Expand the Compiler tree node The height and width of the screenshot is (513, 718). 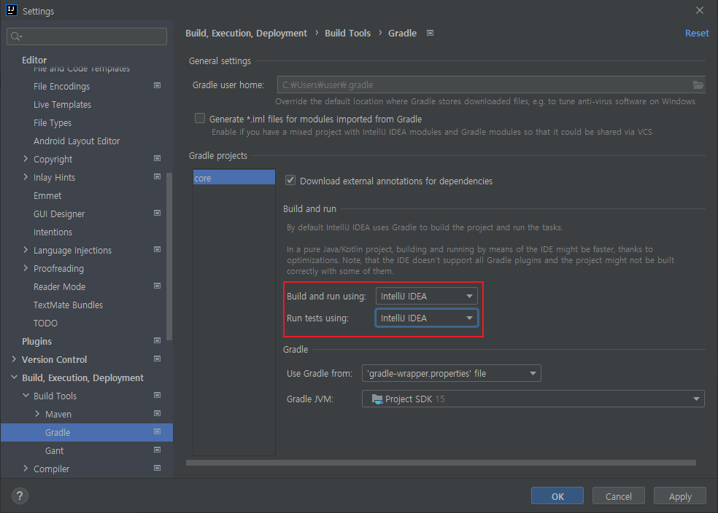[26, 469]
